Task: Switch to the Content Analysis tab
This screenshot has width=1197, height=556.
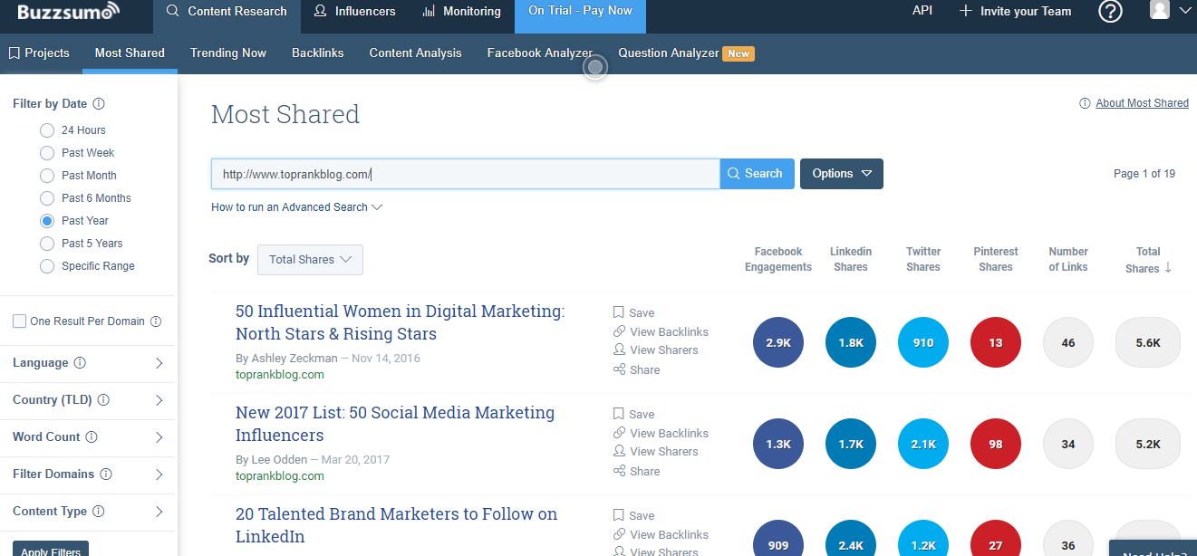Action: tap(416, 53)
